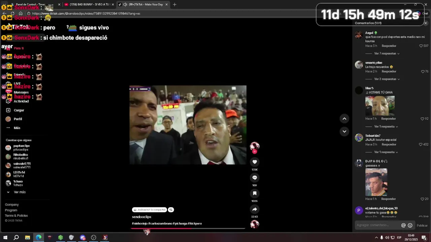
Task: Open the emoji picker in comment box
Action: [x=410, y=226]
